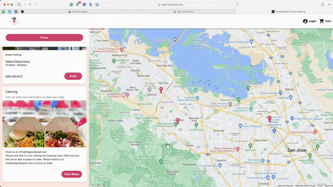
Task: Select TheGoodSalad Online Ordering tab
Action: coord(288,12)
